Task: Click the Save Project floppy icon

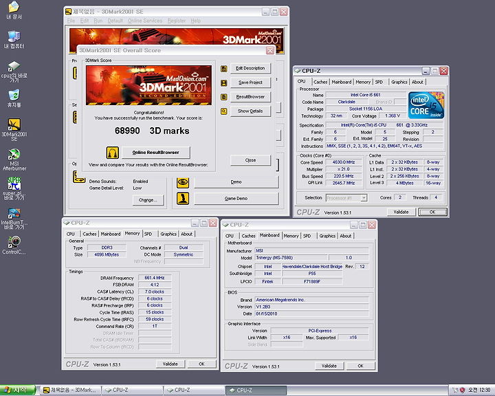Action: (x=224, y=82)
